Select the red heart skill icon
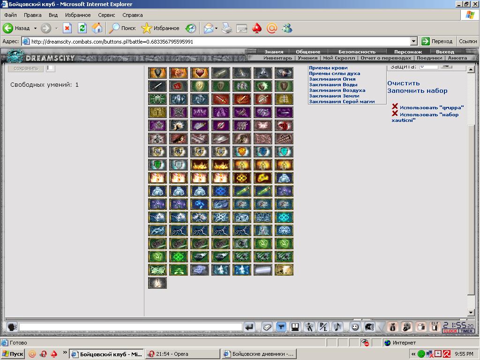The width and height of the screenshot is (480, 360). (x=200, y=73)
